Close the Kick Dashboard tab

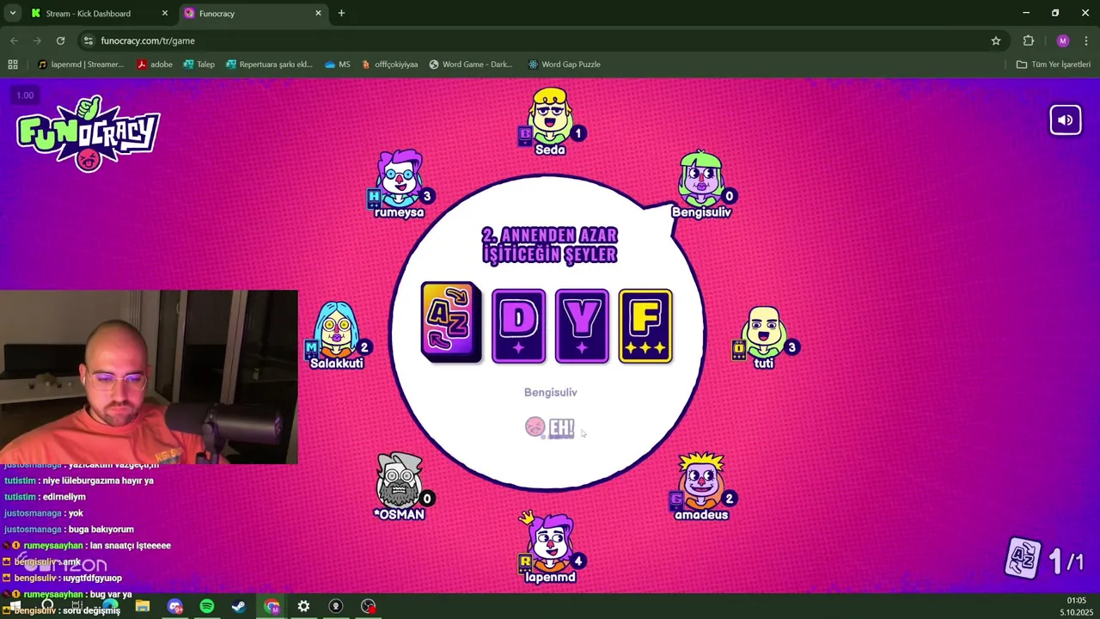[165, 13]
